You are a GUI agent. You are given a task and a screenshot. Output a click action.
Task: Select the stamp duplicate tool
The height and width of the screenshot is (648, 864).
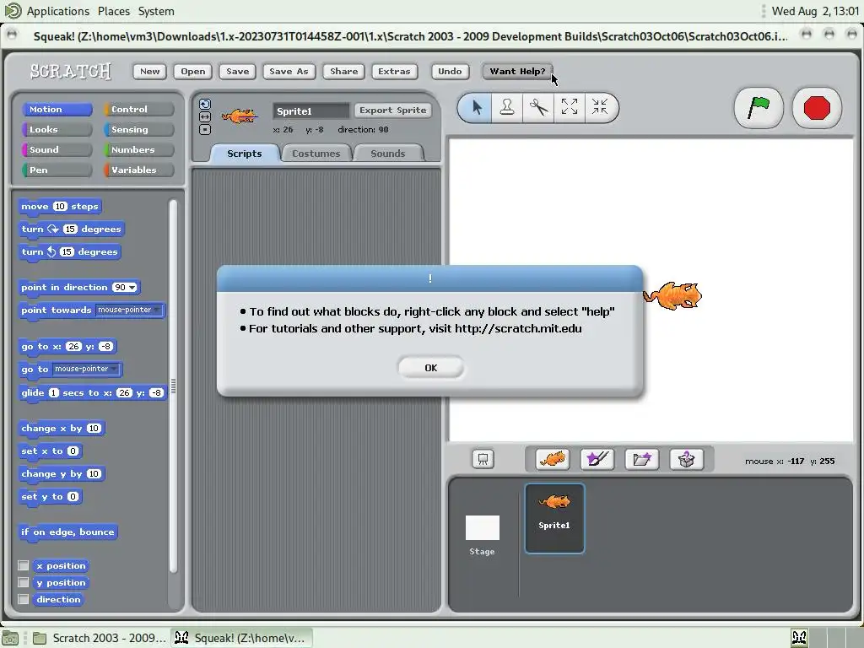507,107
